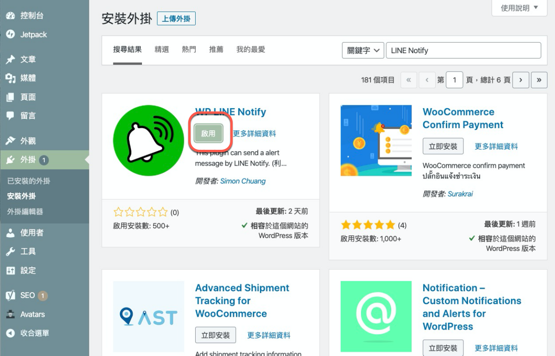Click the 上傳外掛 upload button

tap(176, 18)
